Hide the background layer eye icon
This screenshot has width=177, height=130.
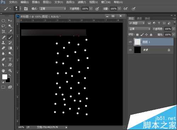click(x=130, y=50)
